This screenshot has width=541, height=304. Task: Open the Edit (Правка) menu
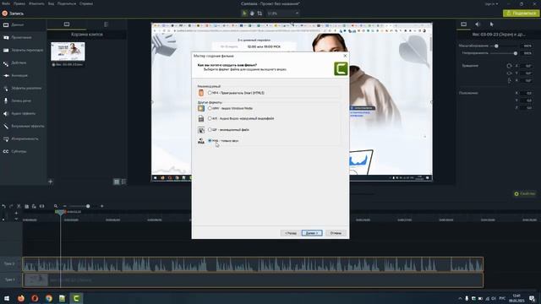19,3
